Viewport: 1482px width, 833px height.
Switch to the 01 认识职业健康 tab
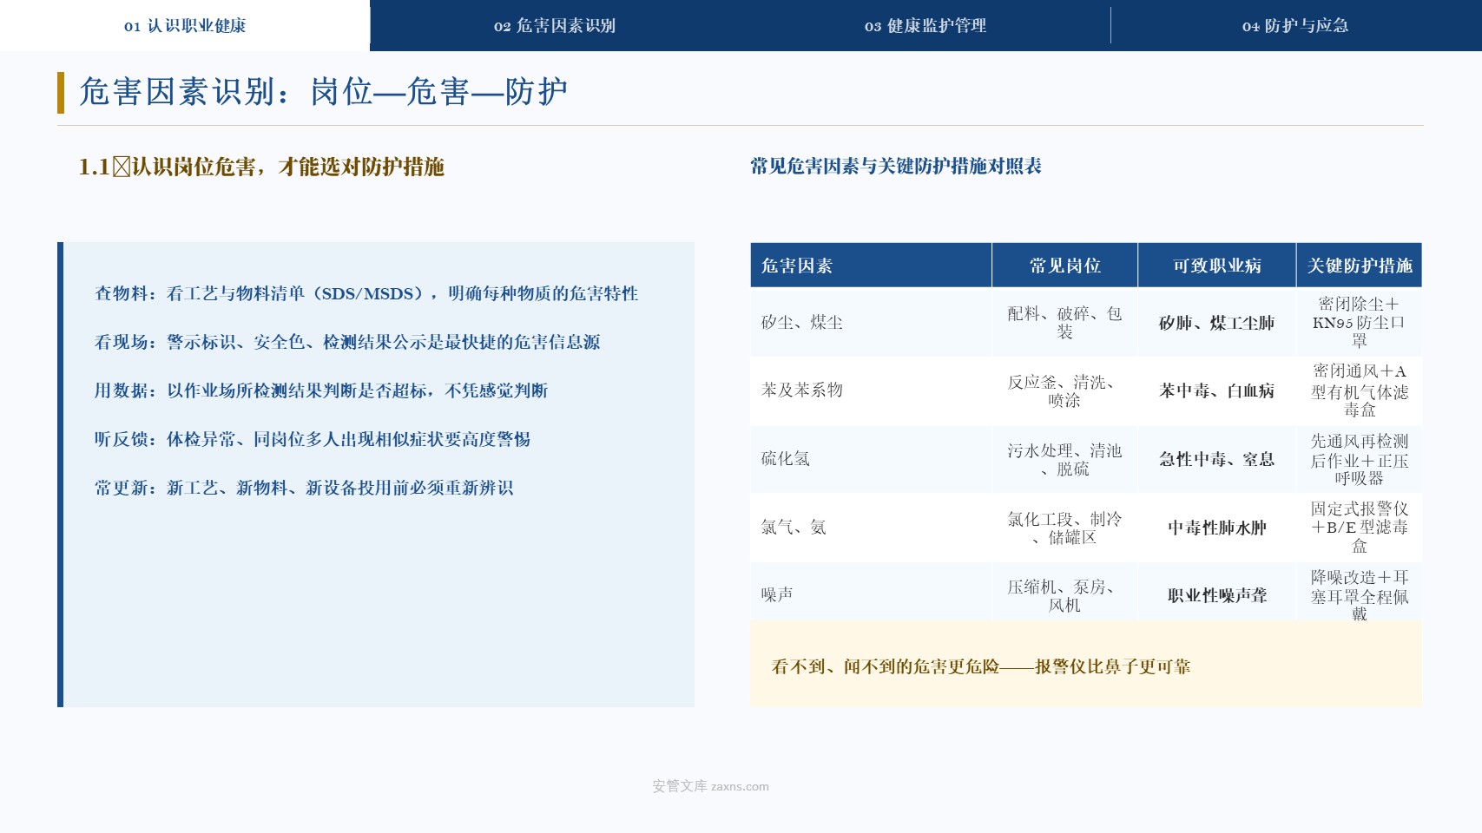tap(185, 26)
